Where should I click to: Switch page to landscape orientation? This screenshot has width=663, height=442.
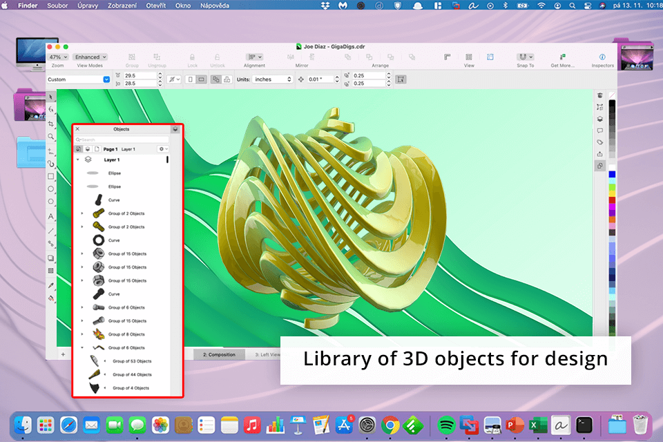coord(201,79)
